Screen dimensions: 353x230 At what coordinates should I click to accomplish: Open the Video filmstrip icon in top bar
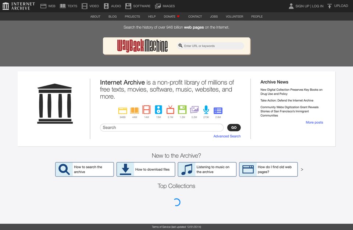click(x=85, y=6)
